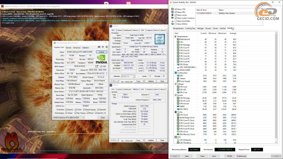Click Stop button in AIDA64

pyautogui.click(x=187, y=156)
